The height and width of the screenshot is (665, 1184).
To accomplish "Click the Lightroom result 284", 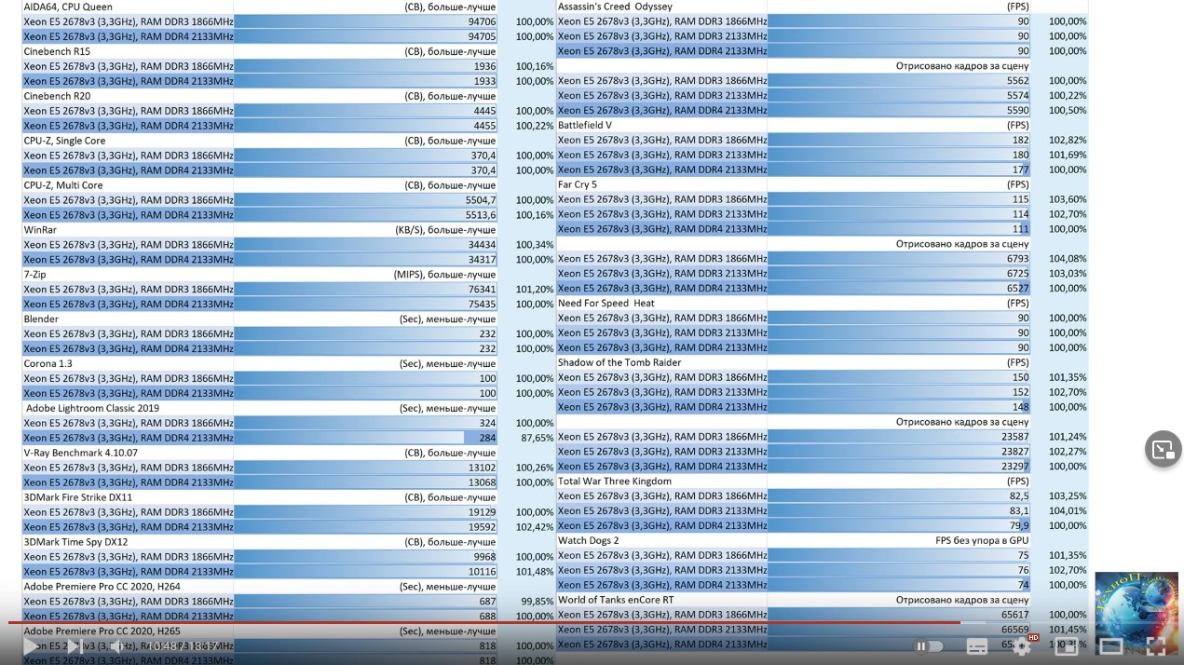I will pyautogui.click(x=487, y=438).
